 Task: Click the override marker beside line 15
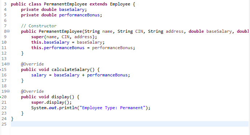[x=0, y=70]
